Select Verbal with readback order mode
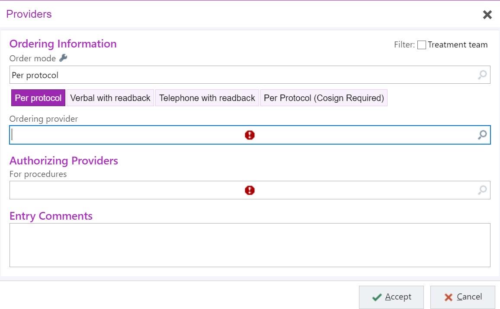Image resolution: width=500 pixels, height=309 pixels. [x=110, y=98]
